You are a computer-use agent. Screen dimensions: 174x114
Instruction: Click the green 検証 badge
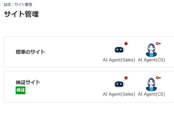point(20,90)
